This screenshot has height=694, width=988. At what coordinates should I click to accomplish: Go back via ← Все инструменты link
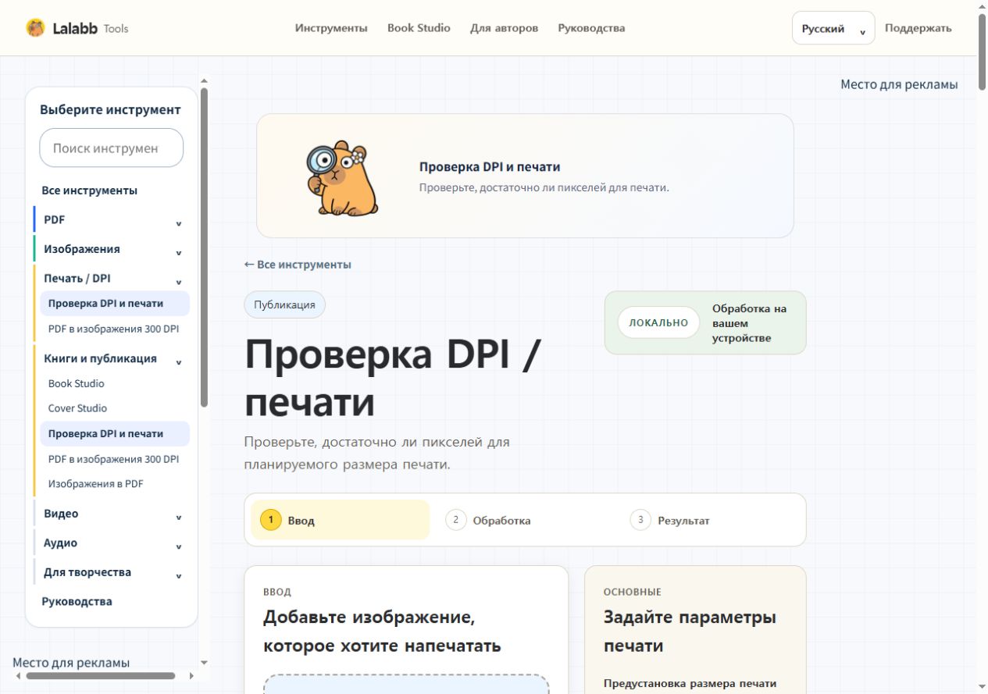[x=298, y=265]
